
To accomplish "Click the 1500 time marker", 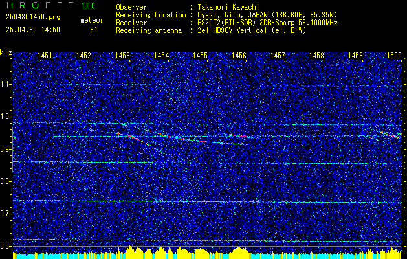I will [394, 55].
